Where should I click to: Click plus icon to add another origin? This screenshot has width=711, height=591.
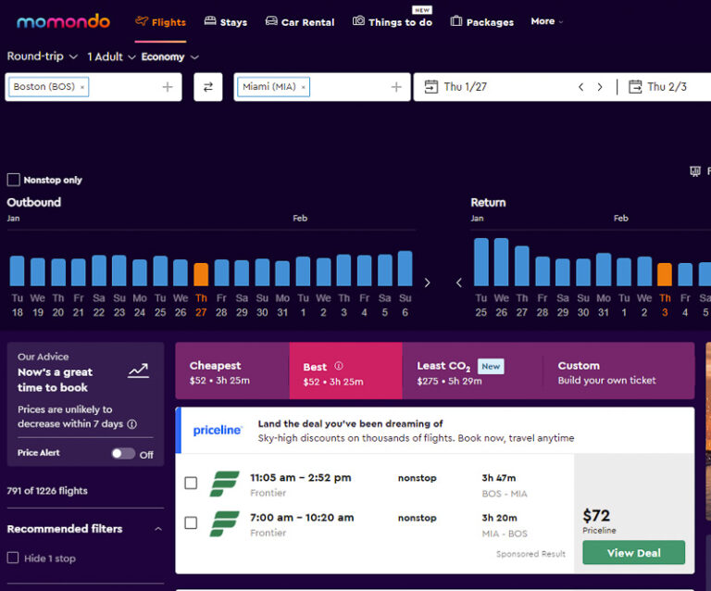168,87
